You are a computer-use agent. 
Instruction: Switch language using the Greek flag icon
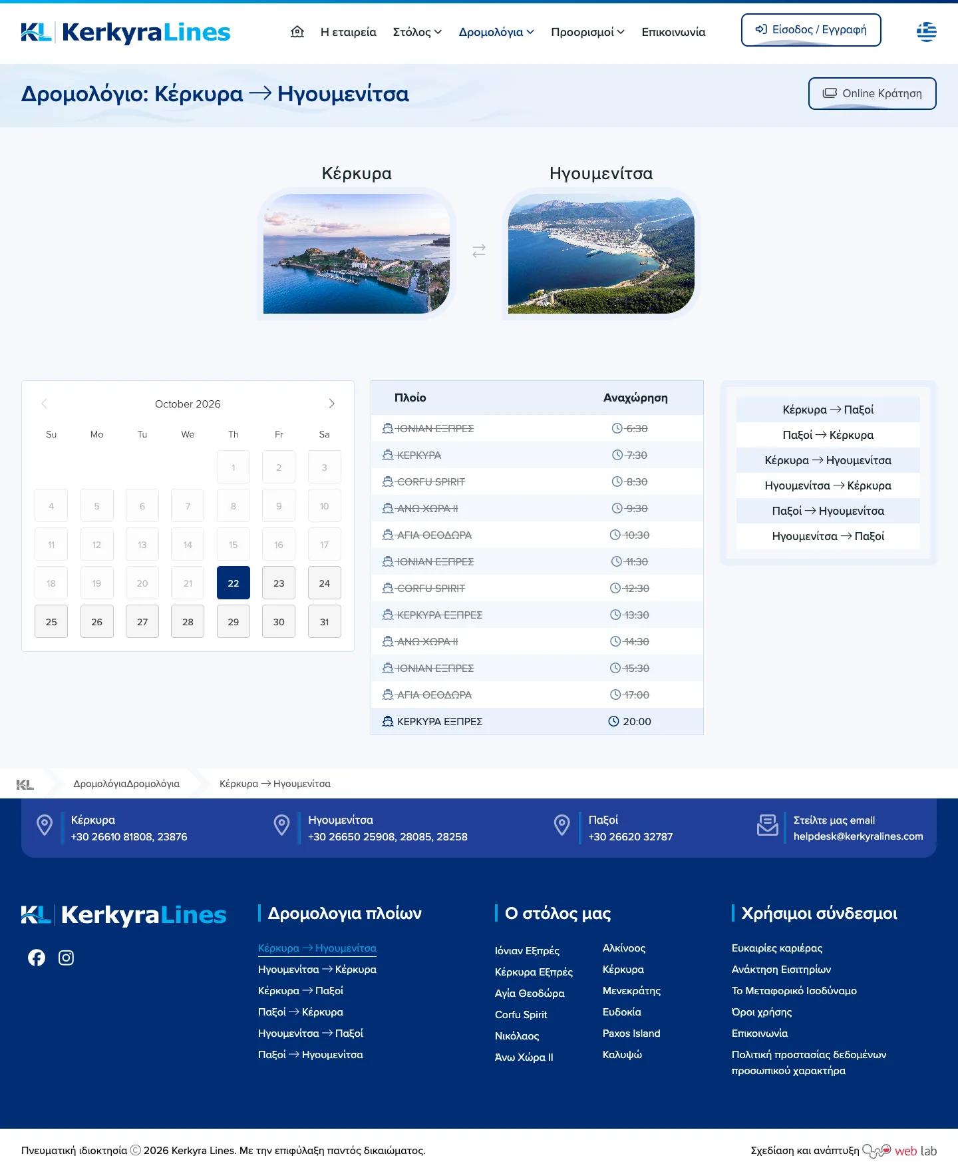926,31
